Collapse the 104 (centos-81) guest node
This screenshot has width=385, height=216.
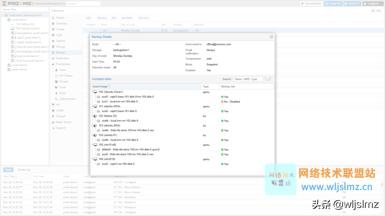coord(92,135)
